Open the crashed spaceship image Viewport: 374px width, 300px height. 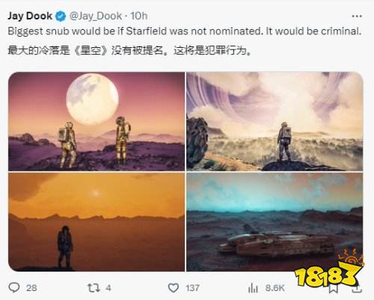tap(275, 222)
